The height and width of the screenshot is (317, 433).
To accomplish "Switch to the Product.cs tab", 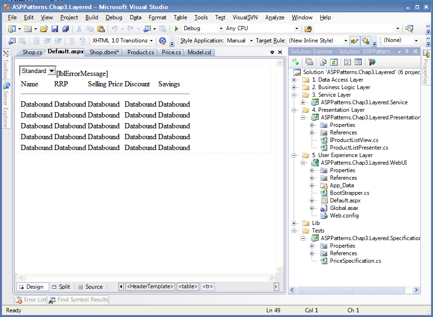I will (141, 52).
